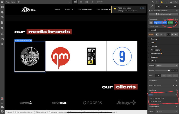
Task: Select the mobile portrait breakpoint
Action: [x=92, y=2]
